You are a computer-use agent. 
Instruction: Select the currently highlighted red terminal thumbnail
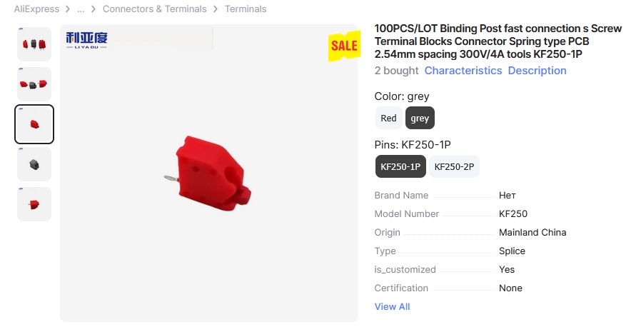pyautogui.click(x=34, y=124)
